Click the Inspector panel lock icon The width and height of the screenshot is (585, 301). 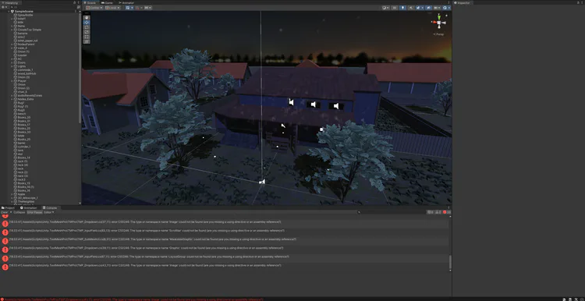[578, 2]
